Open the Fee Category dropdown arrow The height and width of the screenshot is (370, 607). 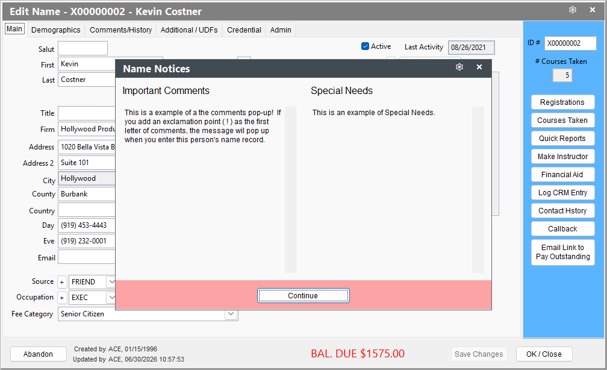pyautogui.click(x=231, y=314)
